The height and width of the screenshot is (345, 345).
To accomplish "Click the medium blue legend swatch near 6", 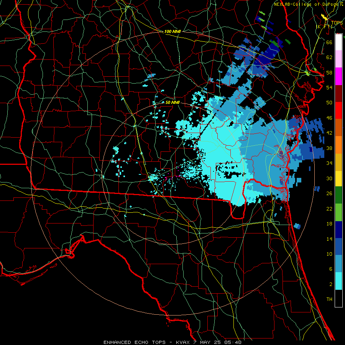I will 338,264.
